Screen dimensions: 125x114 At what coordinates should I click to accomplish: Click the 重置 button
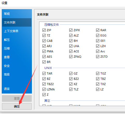17,98
